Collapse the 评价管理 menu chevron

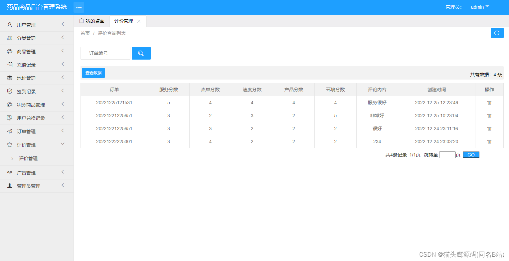click(63, 144)
